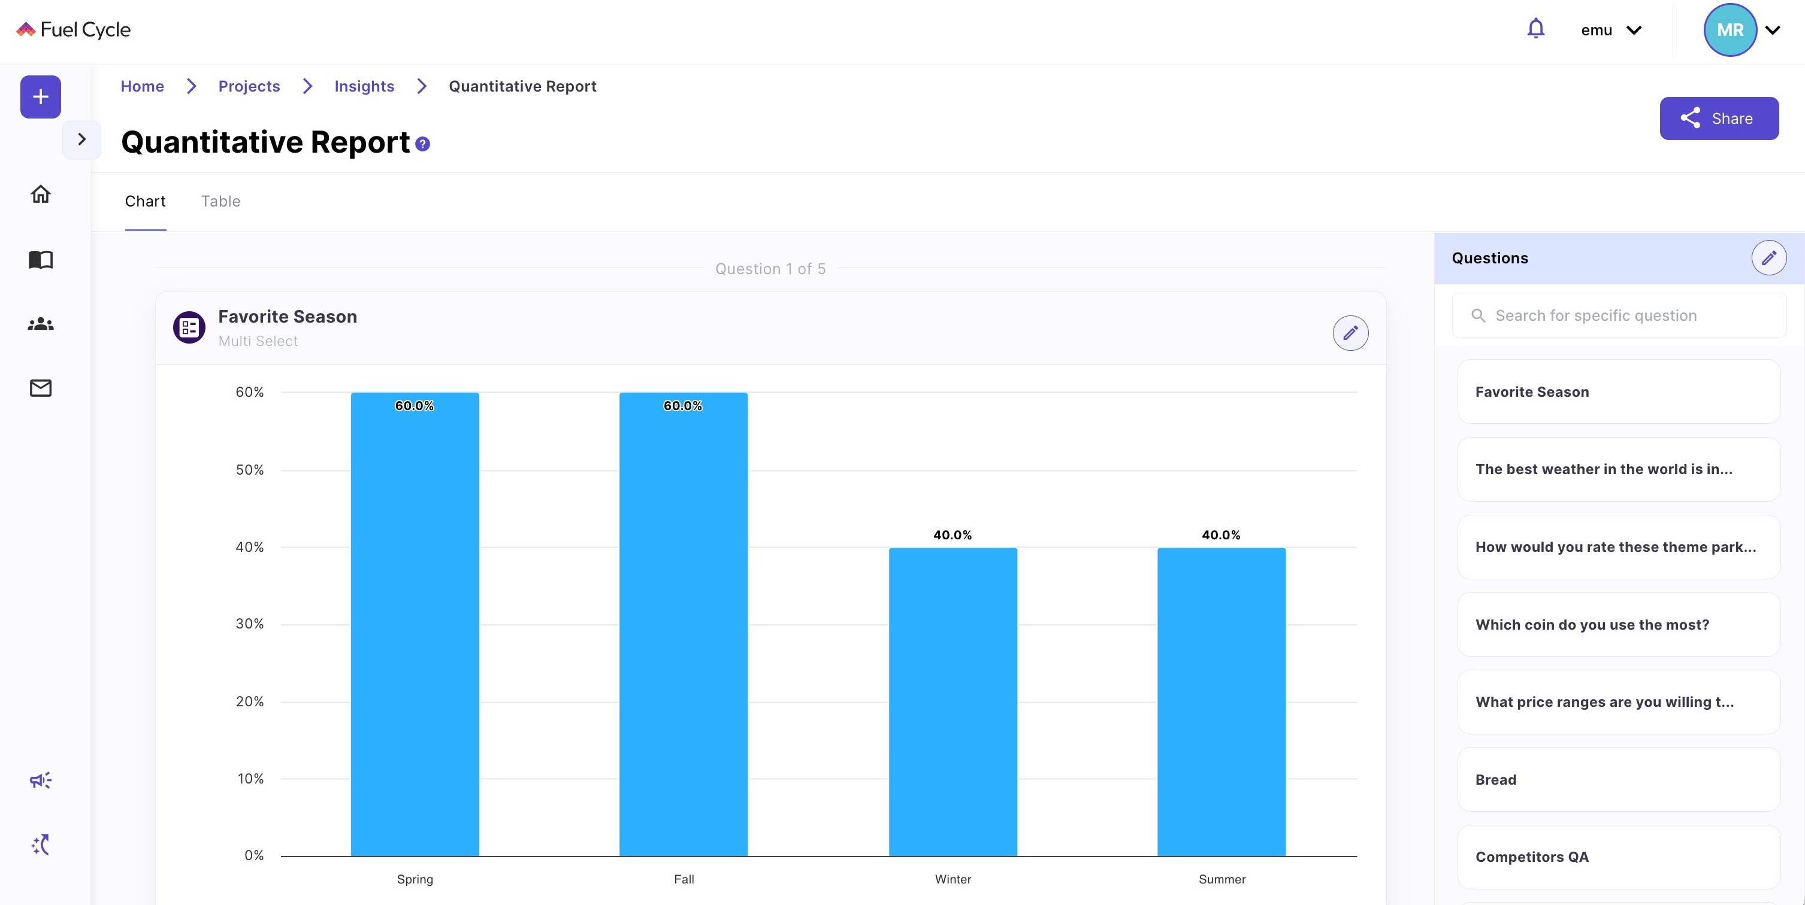Open the mail envelope icon in sidebar
Image resolution: width=1805 pixels, height=905 pixels.
click(x=41, y=388)
